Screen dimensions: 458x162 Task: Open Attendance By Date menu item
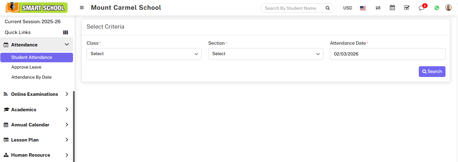(31, 77)
